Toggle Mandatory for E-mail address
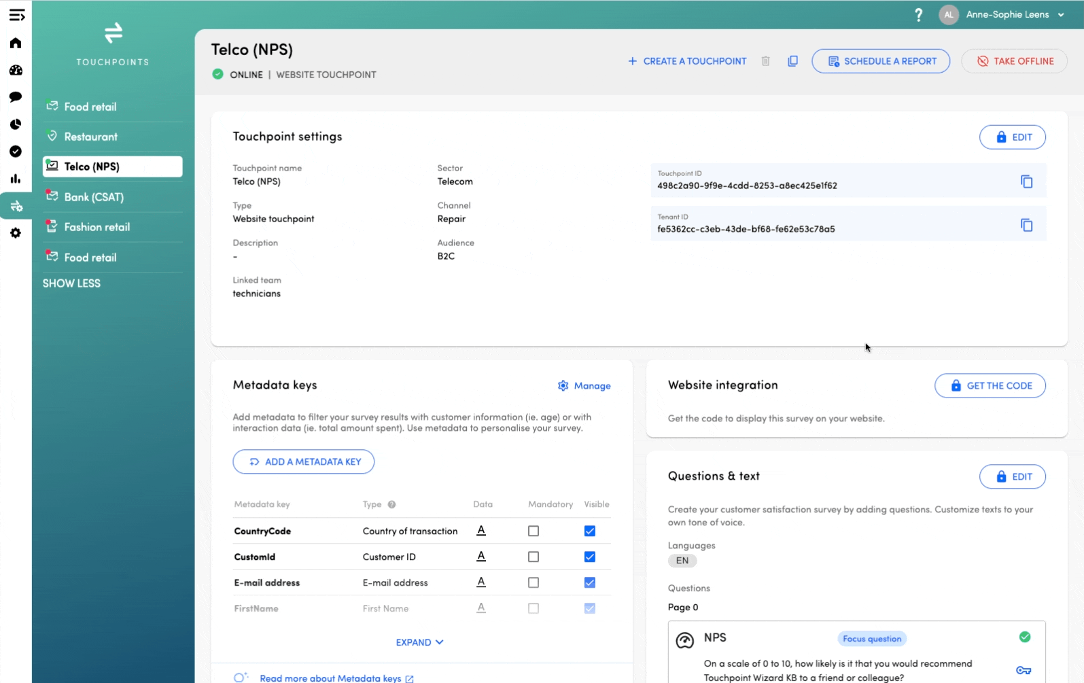This screenshot has height=683, width=1084. click(x=534, y=582)
